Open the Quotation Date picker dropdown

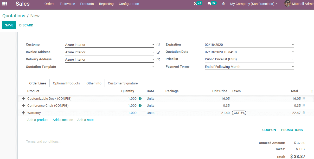click(293, 52)
